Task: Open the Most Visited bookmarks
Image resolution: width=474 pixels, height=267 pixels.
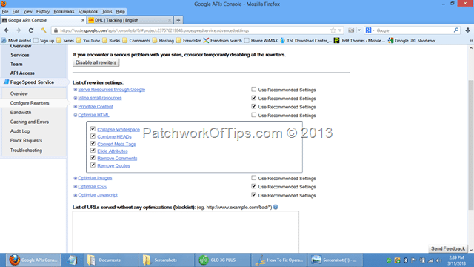Action: pyautogui.click(x=16, y=40)
